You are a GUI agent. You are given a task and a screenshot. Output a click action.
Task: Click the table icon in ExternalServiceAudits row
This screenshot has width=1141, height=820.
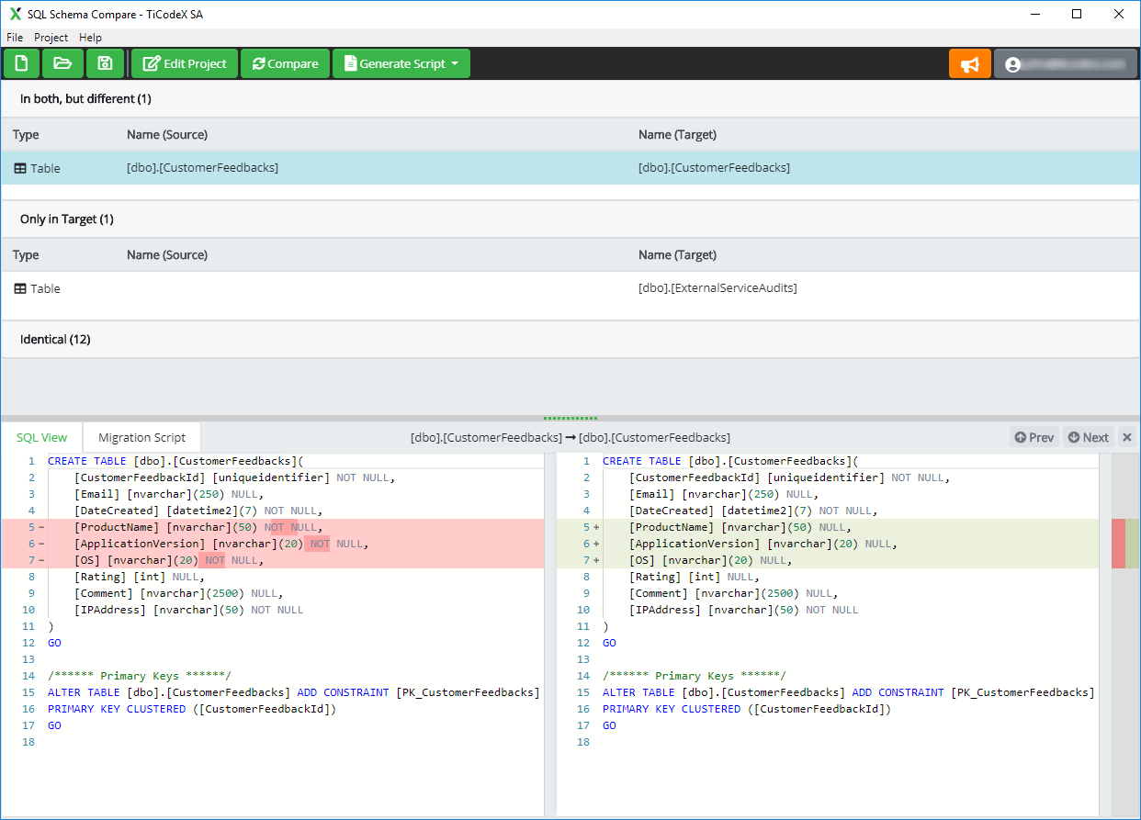(20, 288)
